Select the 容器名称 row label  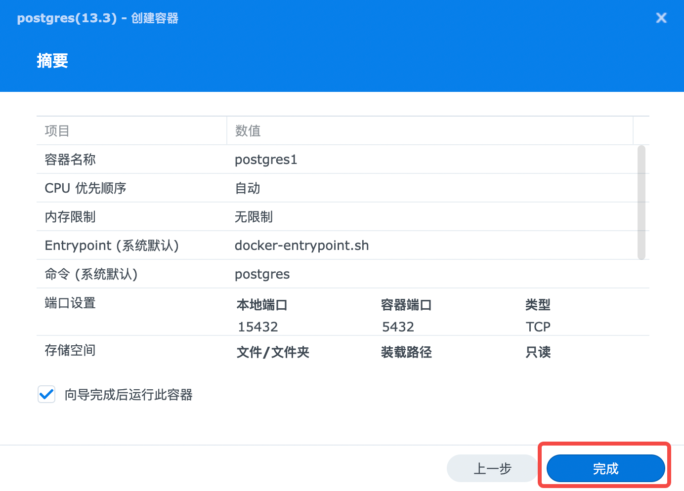tap(70, 160)
